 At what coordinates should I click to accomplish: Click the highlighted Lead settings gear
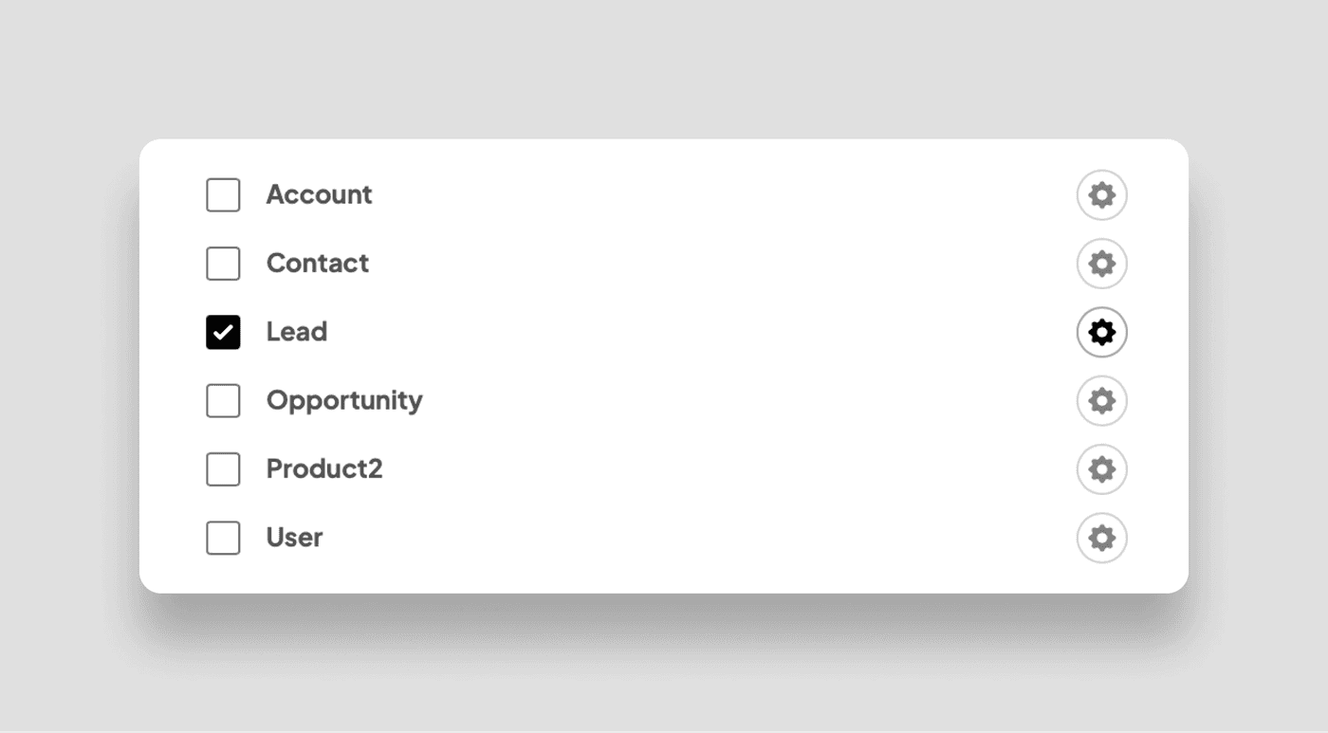coord(1101,332)
